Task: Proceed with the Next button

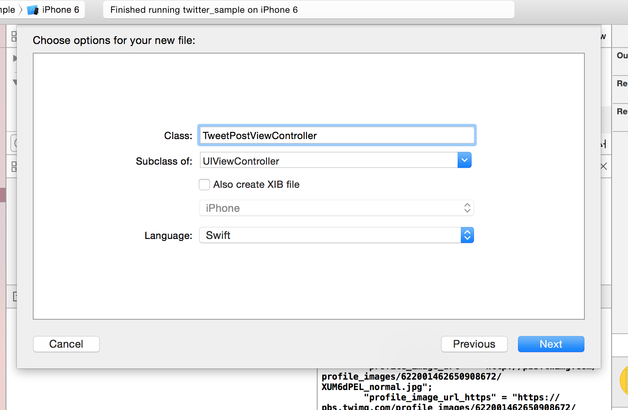Action: [551, 344]
